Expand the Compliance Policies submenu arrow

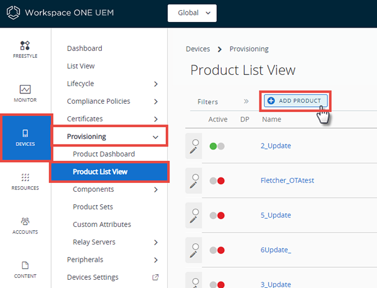156,101
